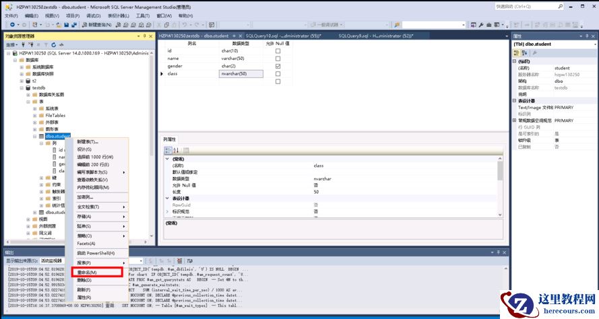Check Allow Null for the id column
599x319 pixels.
(278, 51)
